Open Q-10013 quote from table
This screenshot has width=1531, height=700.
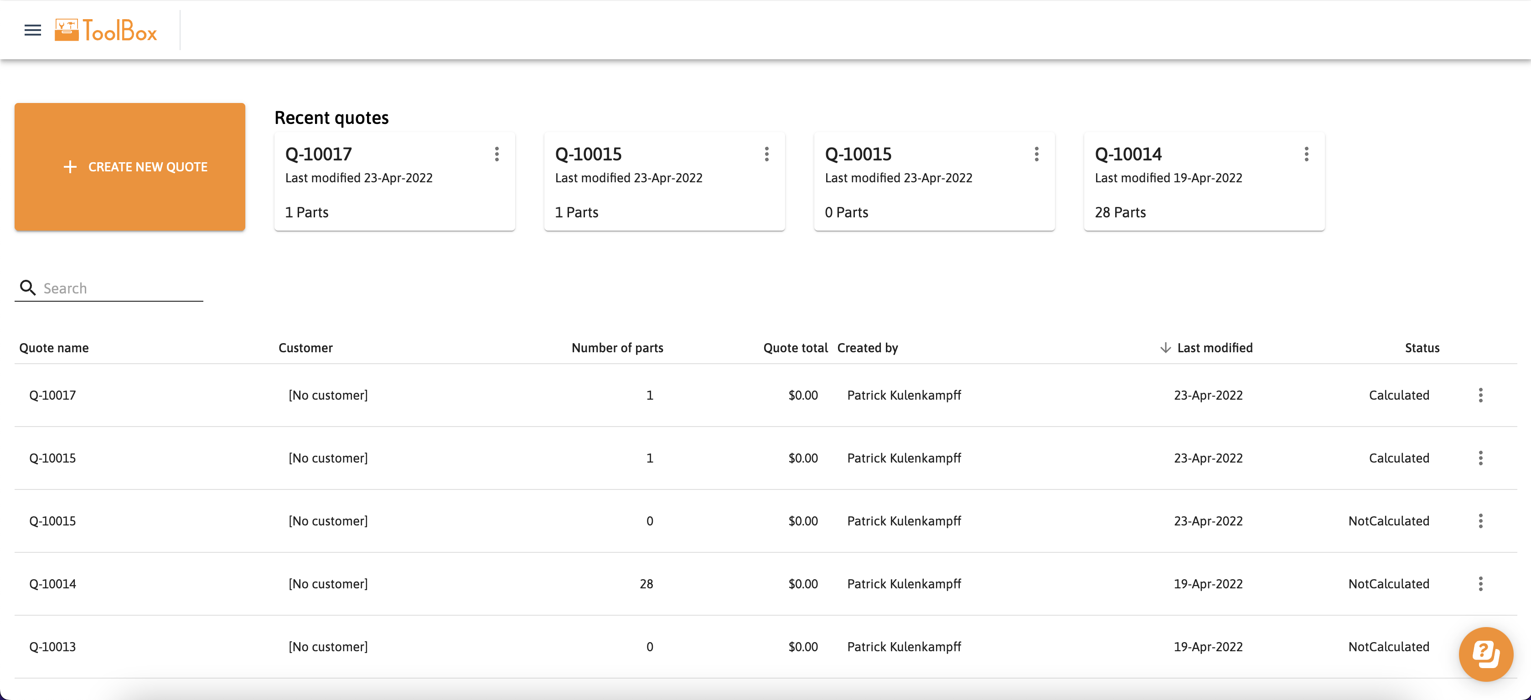(52, 647)
